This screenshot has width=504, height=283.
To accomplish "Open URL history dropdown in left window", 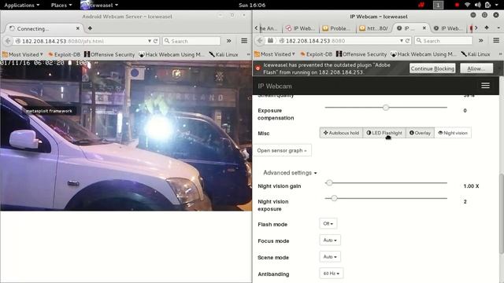I will point(150,41).
